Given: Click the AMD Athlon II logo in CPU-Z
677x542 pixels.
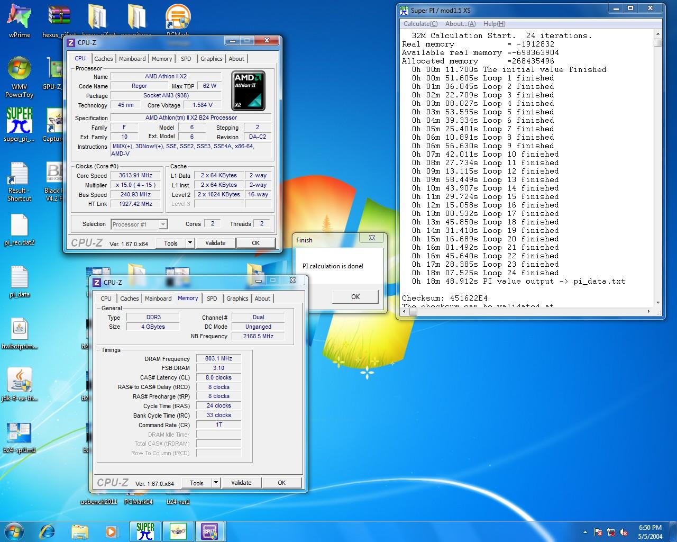Looking at the screenshot, I should [249, 91].
